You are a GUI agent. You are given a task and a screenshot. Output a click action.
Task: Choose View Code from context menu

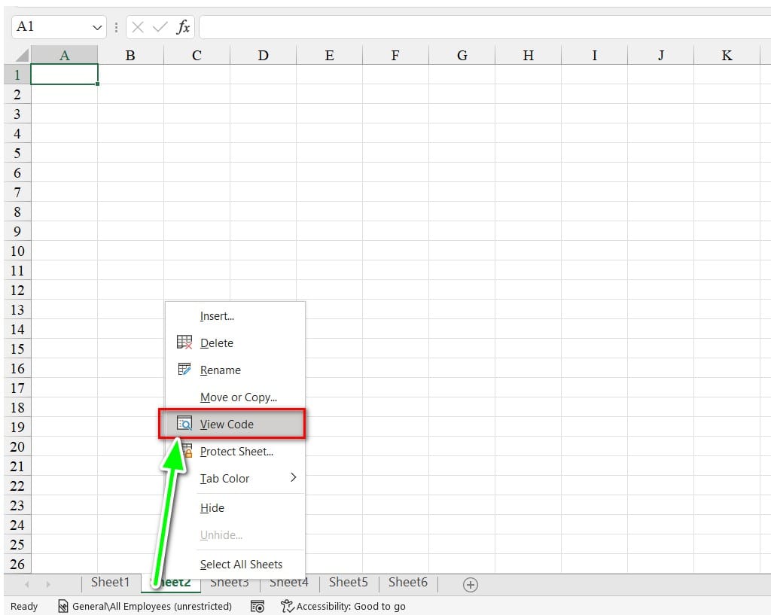(227, 424)
